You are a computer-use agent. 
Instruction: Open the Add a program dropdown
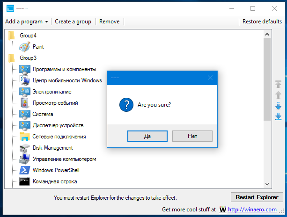point(27,22)
